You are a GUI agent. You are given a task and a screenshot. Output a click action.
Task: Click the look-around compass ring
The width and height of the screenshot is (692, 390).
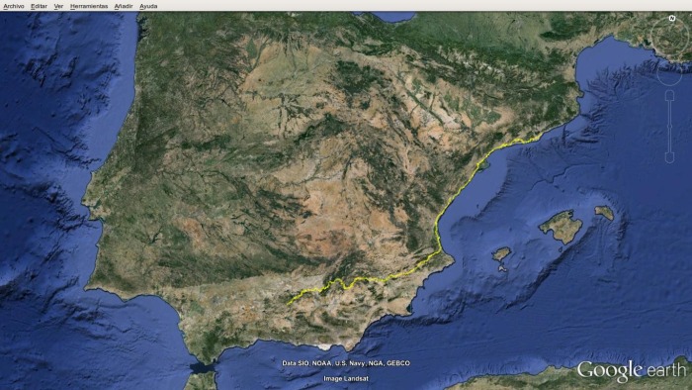click(670, 38)
